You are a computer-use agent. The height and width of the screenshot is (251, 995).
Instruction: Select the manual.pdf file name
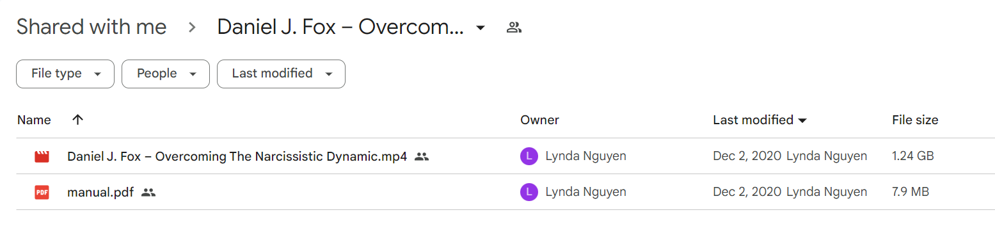point(100,191)
